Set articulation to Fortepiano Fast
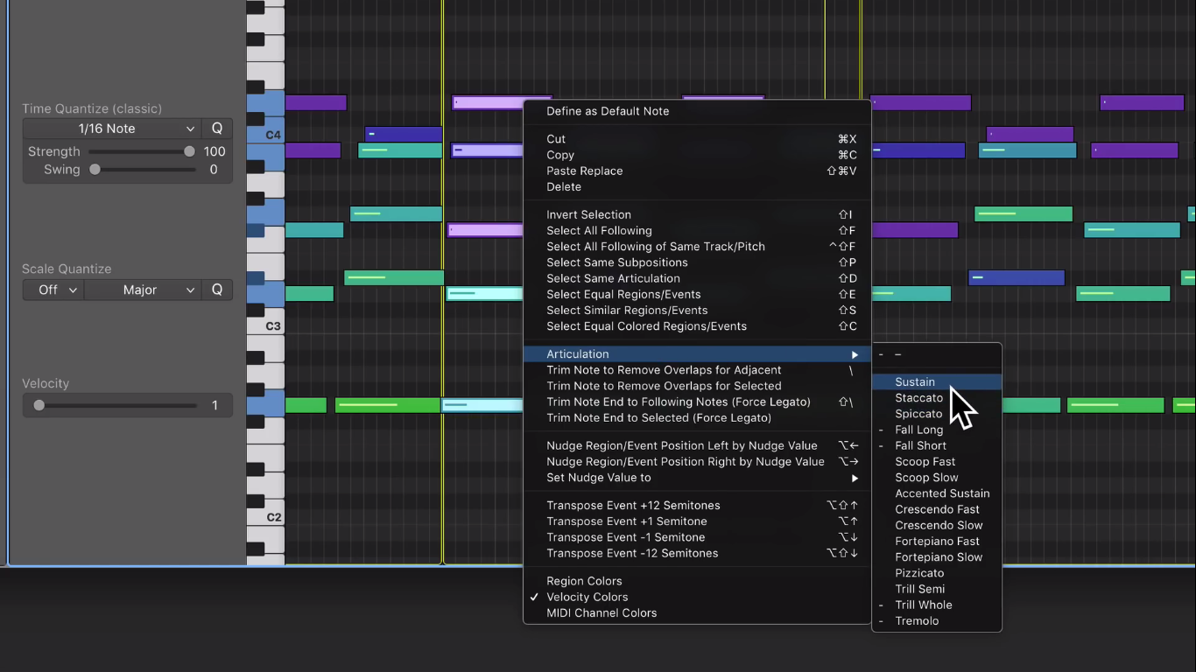Image resolution: width=1196 pixels, height=672 pixels. pos(937,541)
